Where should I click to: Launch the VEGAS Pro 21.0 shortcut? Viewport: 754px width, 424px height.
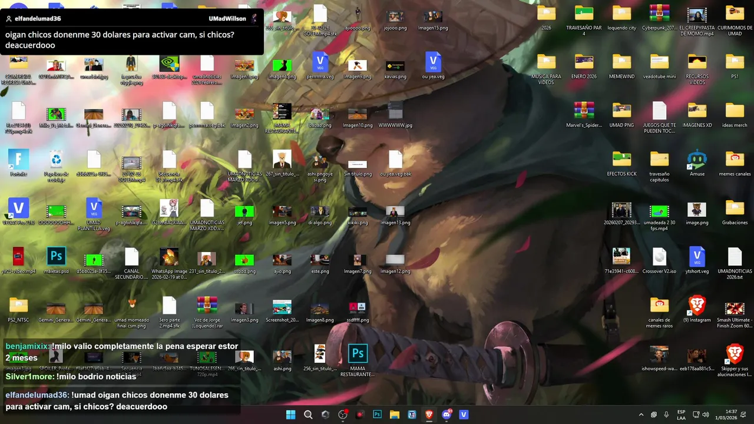(x=18, y=212)
